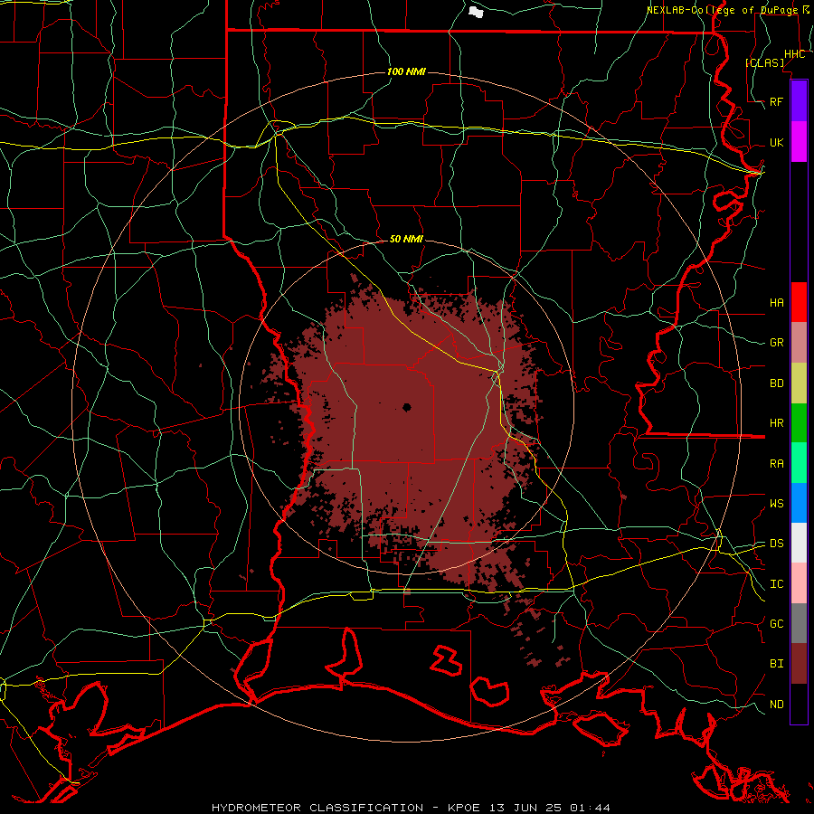
Task: Click the 'GC' legend label
Action: coord(776,624)
